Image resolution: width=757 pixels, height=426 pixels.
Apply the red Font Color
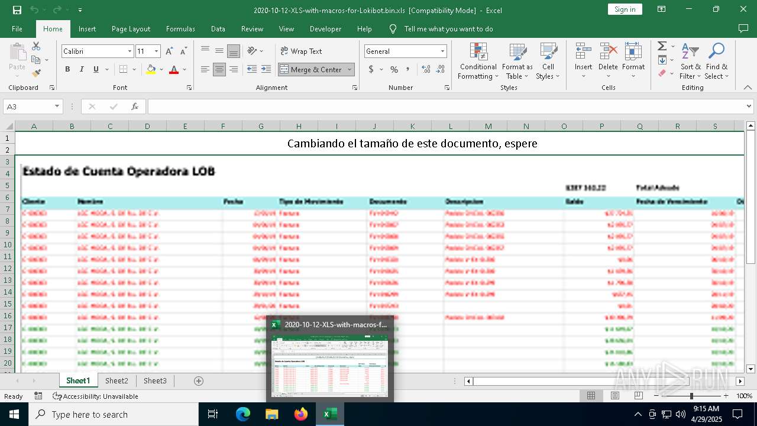coord(174,69)
